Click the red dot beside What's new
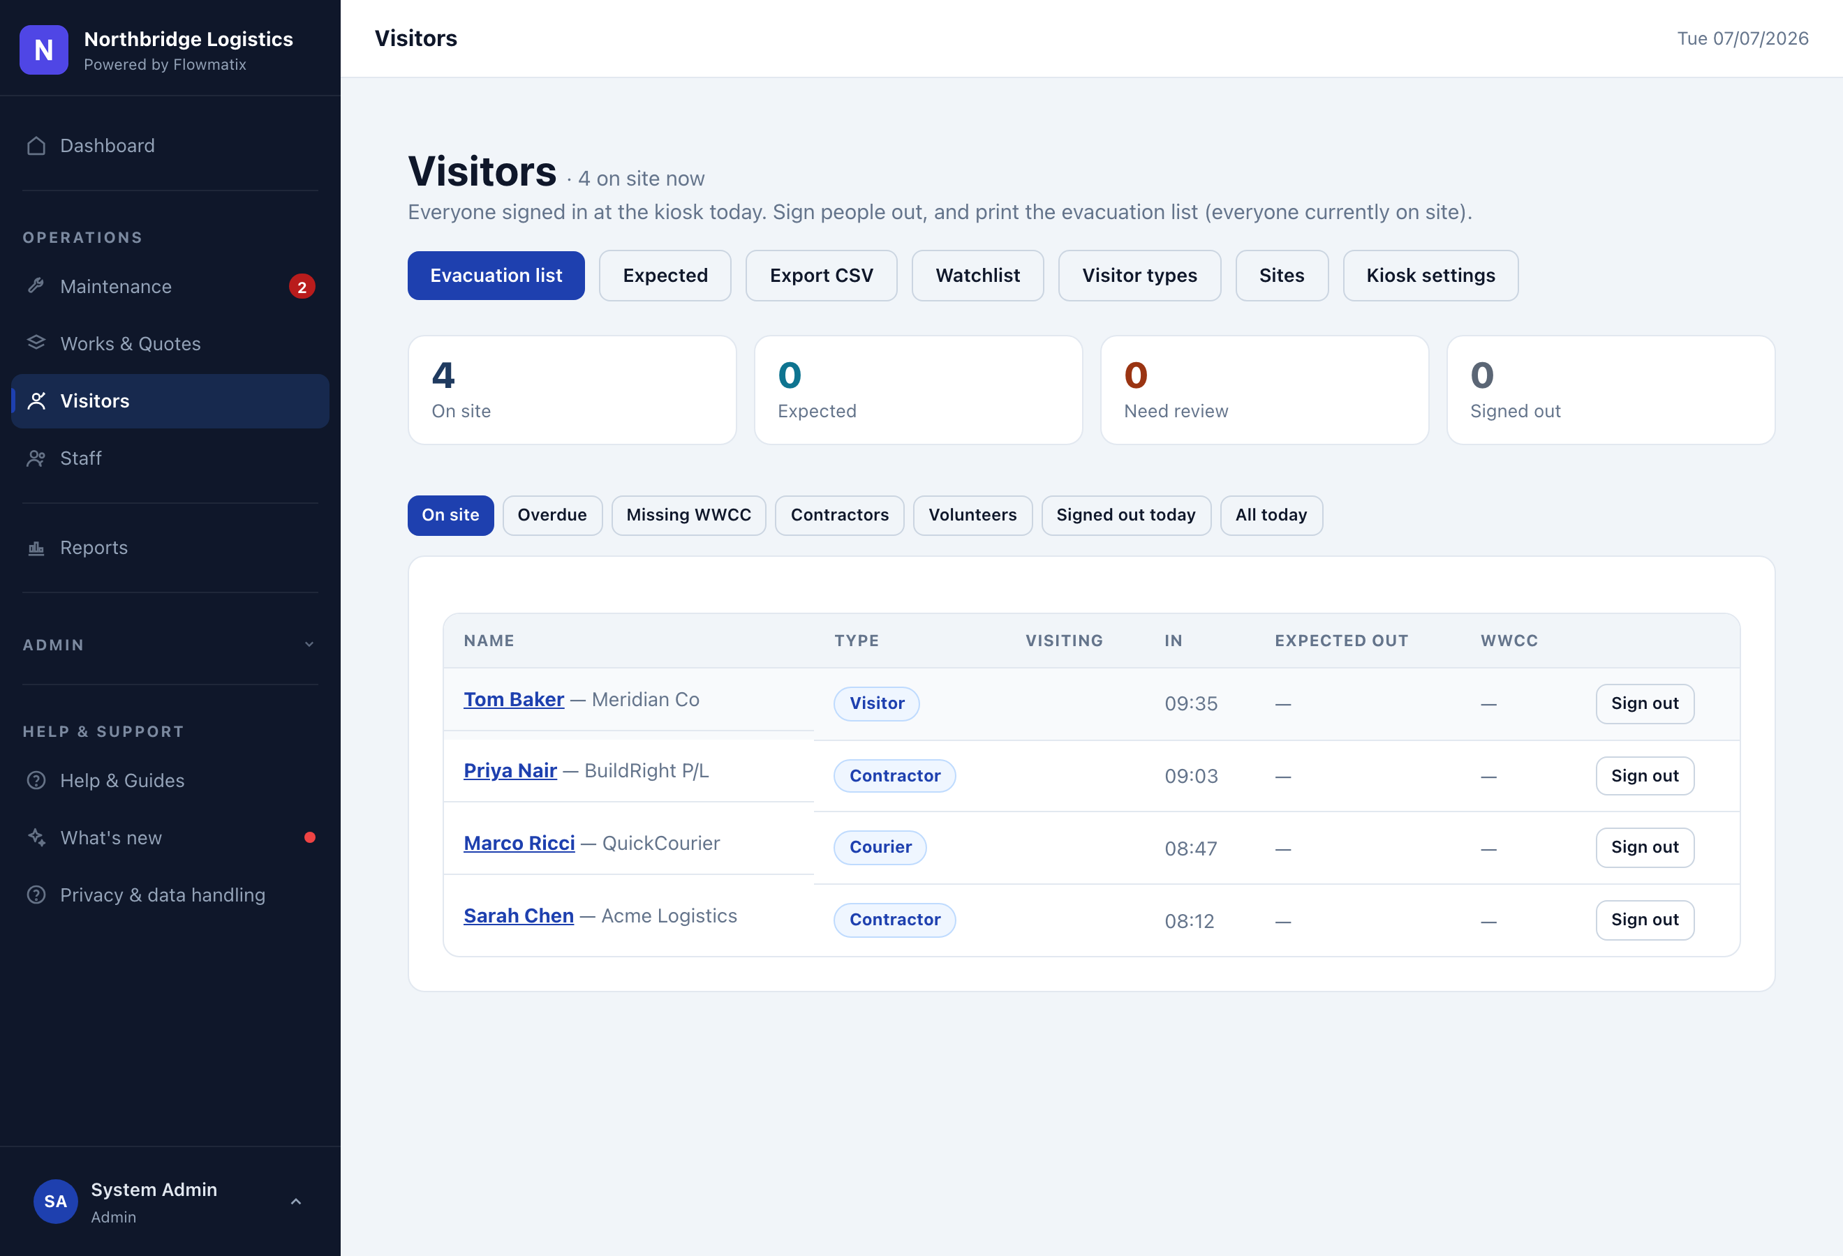1843x1256 pixels. tap(310, 837)
